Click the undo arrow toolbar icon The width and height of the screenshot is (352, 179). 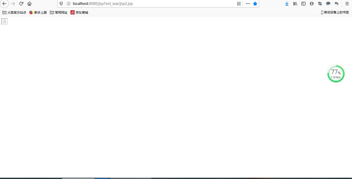[337, 4]
